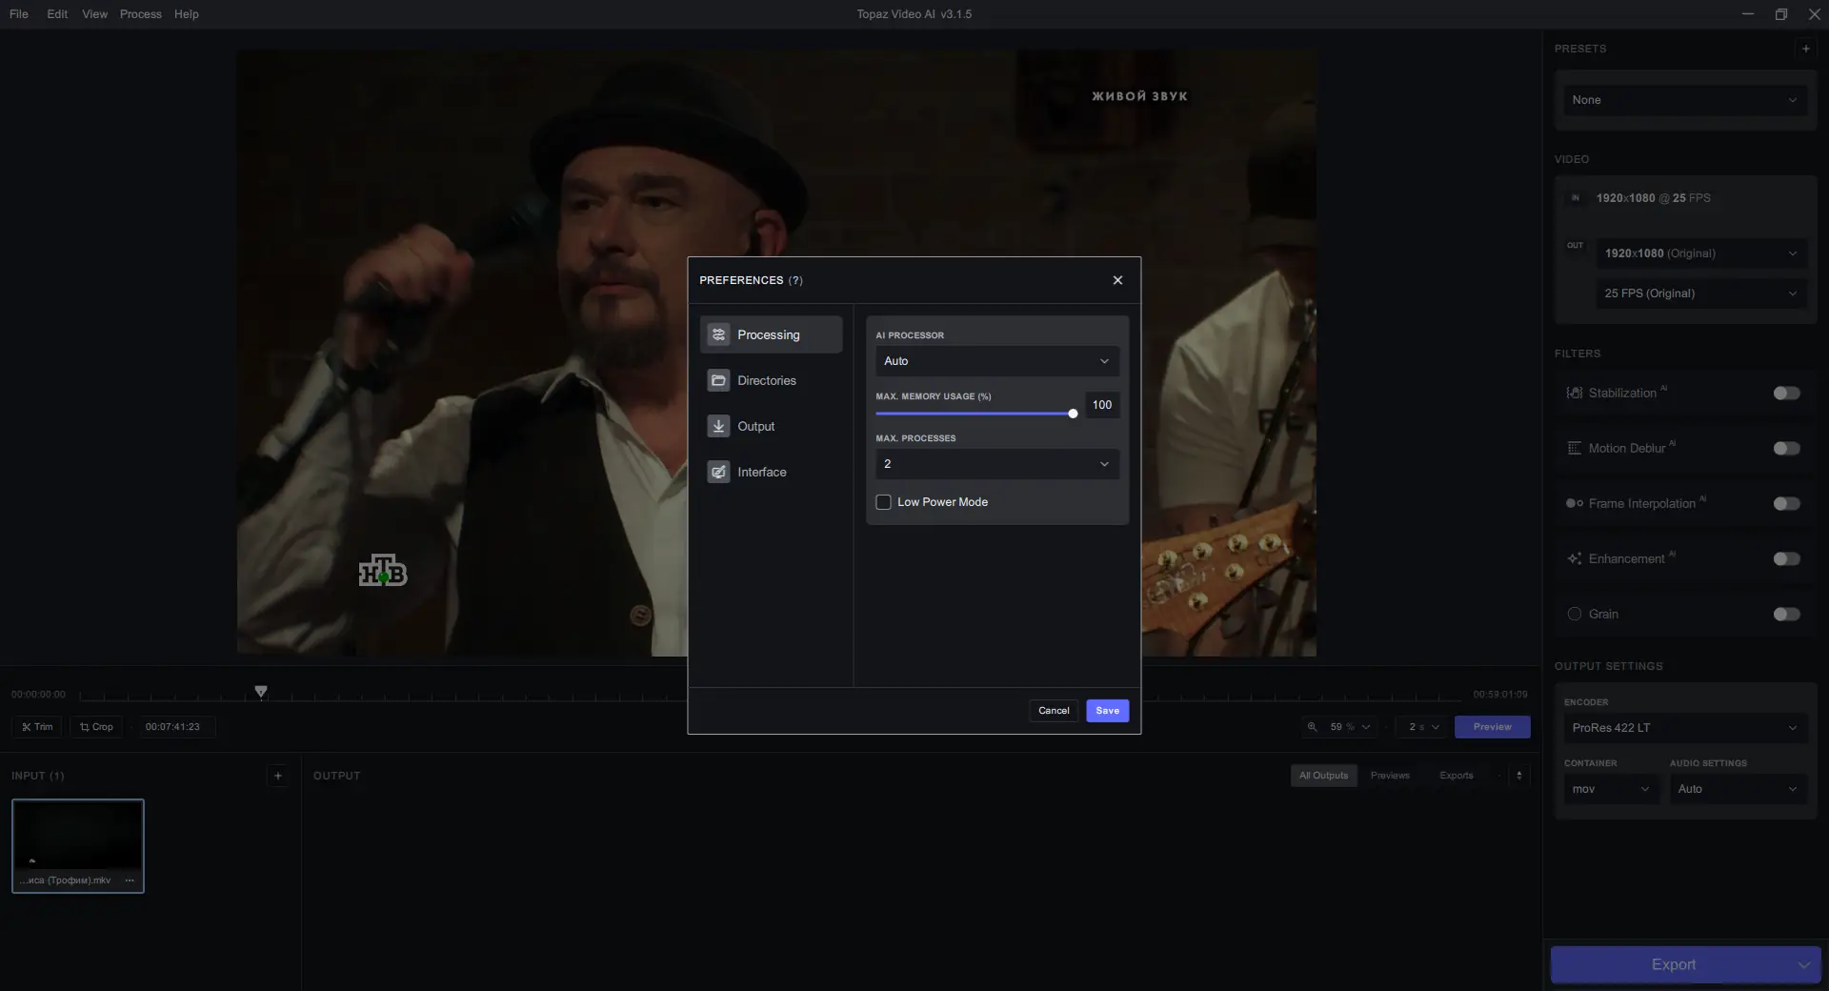The image size is (1829, 991).
Task: Click the Preview button
Action: pyautogui.click(x=1492, y=727)
